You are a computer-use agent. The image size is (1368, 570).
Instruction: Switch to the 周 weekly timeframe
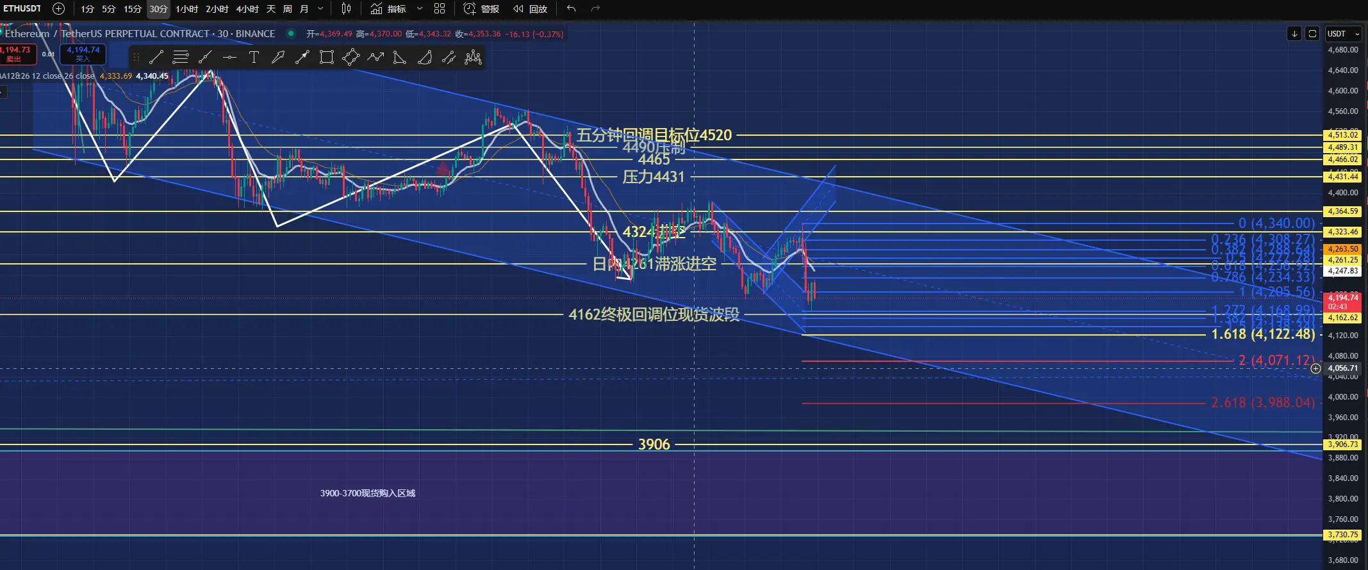tap(288, 9)
